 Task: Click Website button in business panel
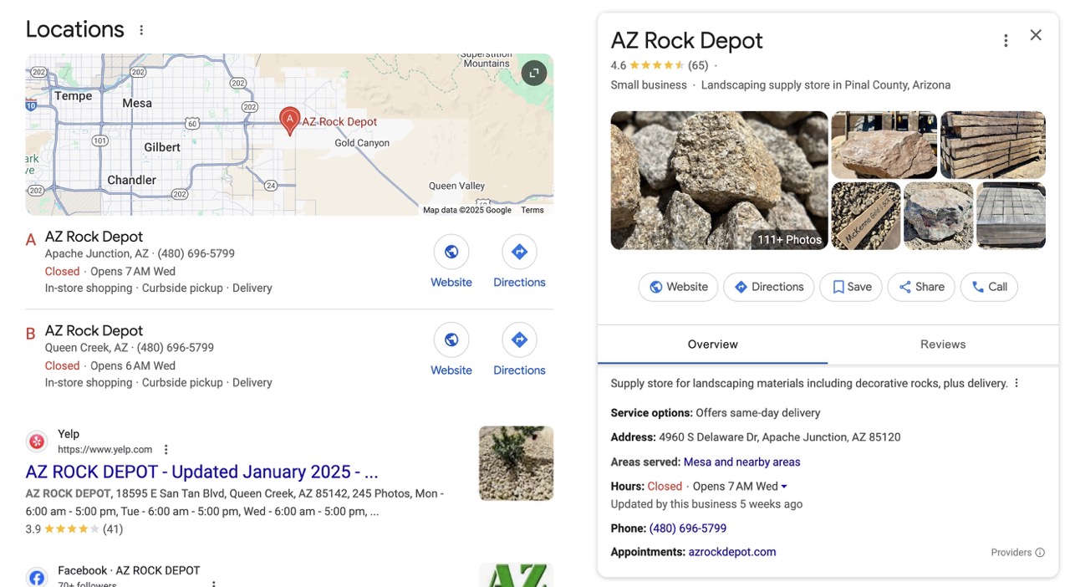(x=678, y=287)
